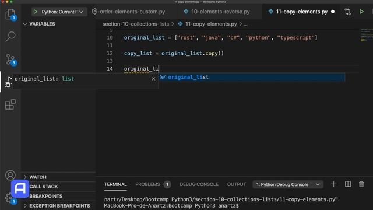Image resolution: width=373 pixels, height=210 pixels.
Task: Click line 10 original_list code
Action: point(220,37)
